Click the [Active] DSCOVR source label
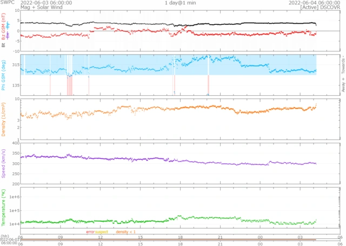The width and height of the screenshot is (346, 246). [320, 8]
